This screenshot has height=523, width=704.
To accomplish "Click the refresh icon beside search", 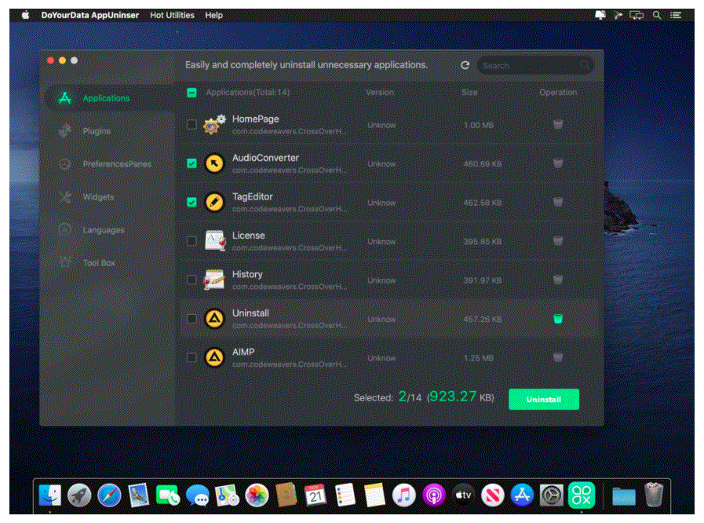I will pyautogui.click(x=465, y=65).
